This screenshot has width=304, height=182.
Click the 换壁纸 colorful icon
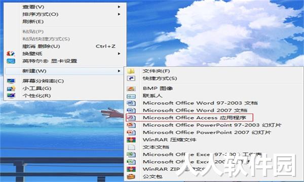click(x=11, y=54)
